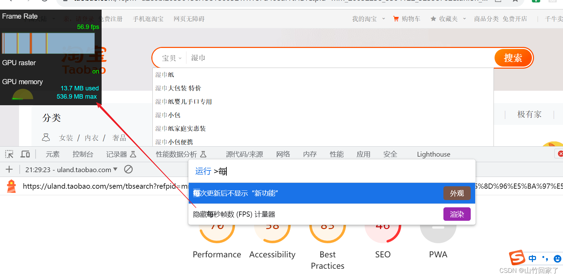The width and height of the screenshot is (563, 277).
Task: Open the 手机逛淘宝 link
Action: [148, 19]
